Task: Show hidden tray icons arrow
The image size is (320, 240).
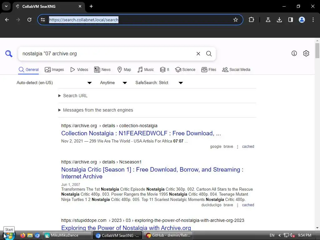Action: 280,235
